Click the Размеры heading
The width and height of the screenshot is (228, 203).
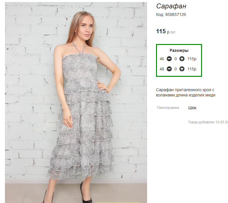coord(179,50)
